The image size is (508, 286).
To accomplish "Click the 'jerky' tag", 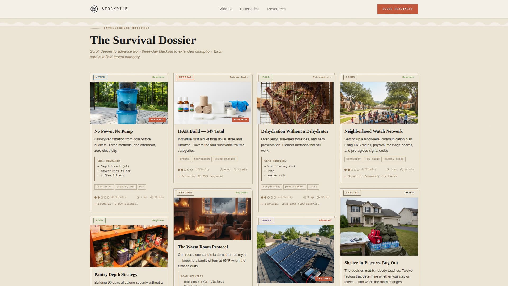I will pos(313,187).
